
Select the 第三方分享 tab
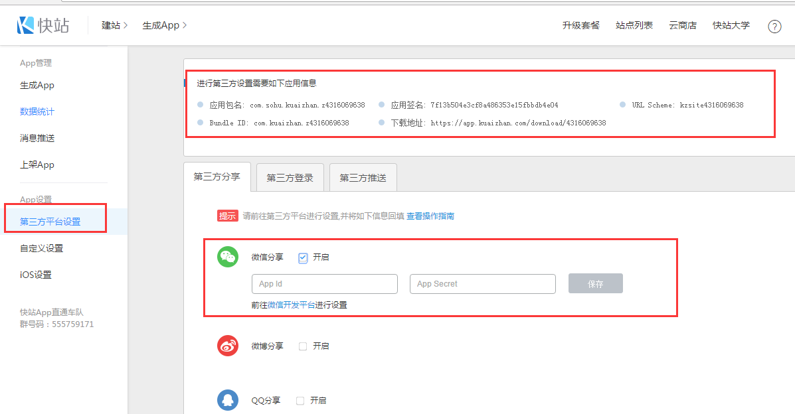(x=217, y=177)
